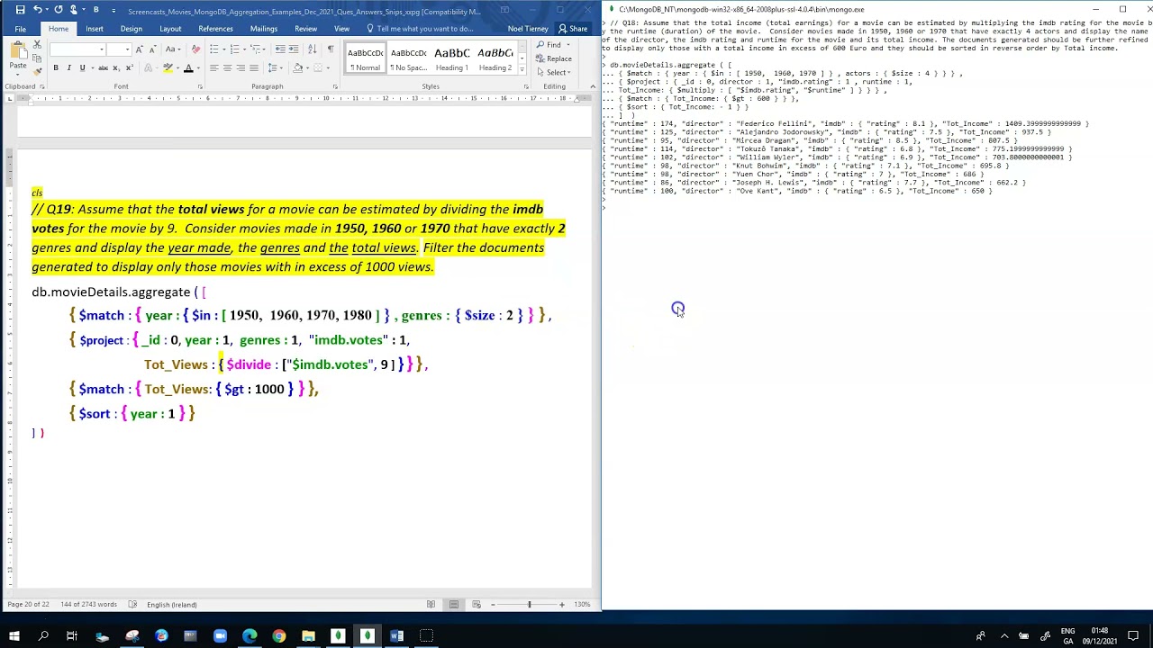Copy selection using the Copy icon
Image resolution: width=1153 pixels, height=648 pixels.
tap(38, 58)
